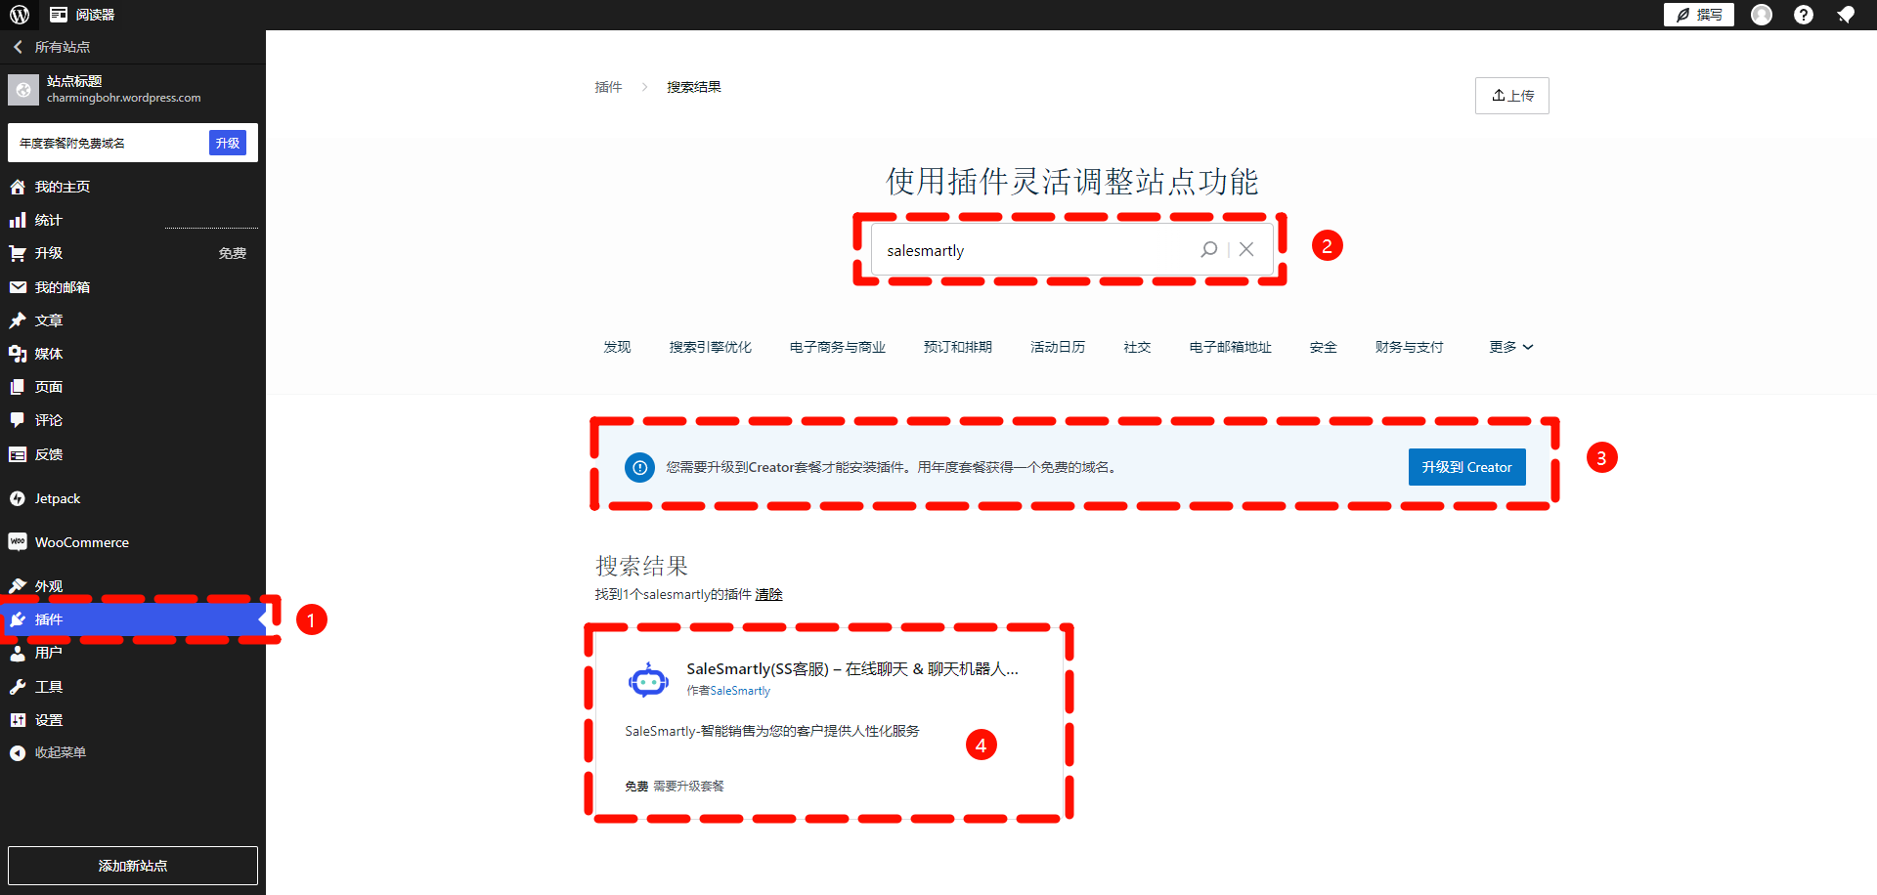Click the 反馈 feedback form icon

(18, 454)
